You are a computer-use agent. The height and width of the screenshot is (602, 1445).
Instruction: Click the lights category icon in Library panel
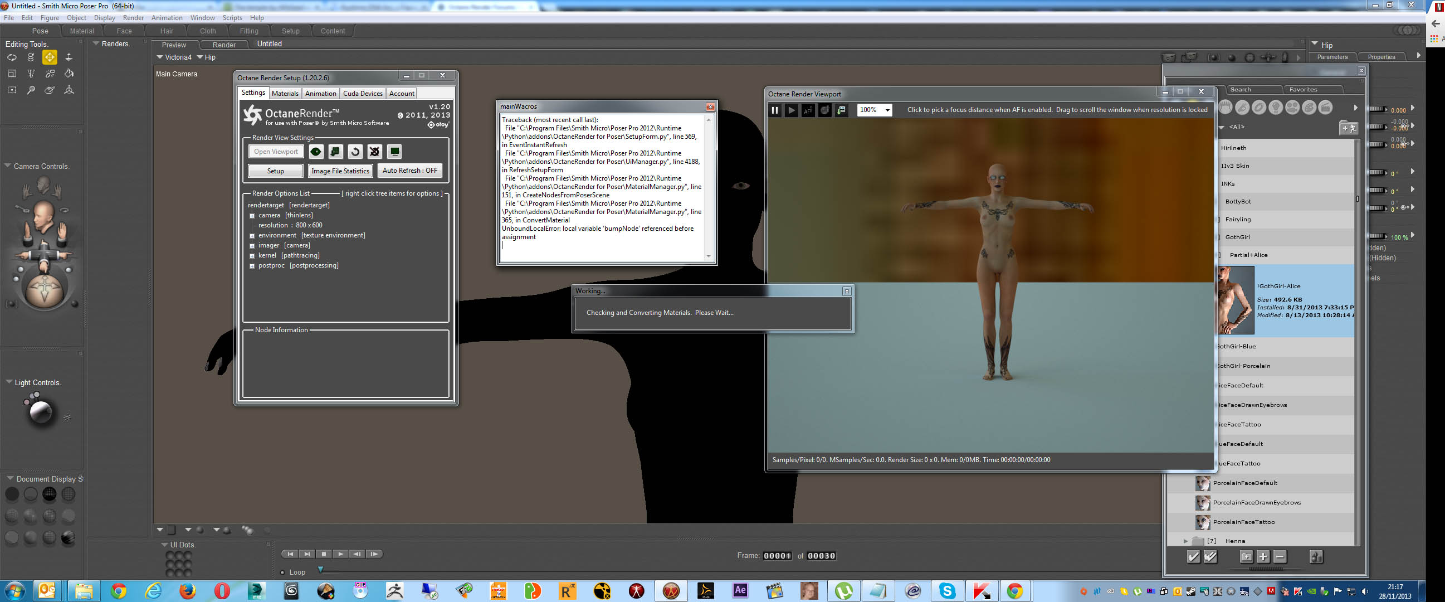point(1276,107)
